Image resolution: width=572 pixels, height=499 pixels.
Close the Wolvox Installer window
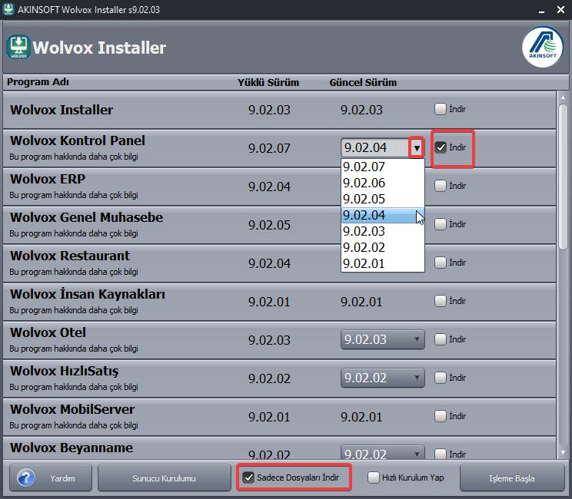(x=561, y=10)
